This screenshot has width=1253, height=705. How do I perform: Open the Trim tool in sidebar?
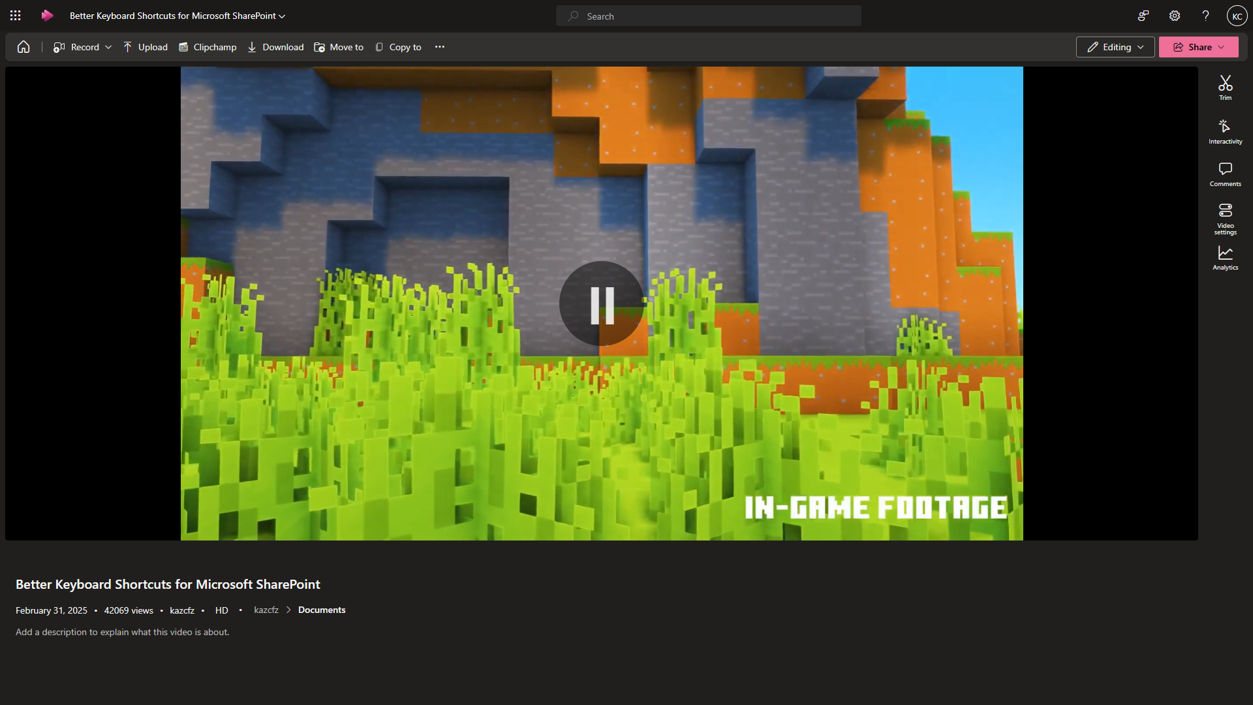click(1225, 87)
